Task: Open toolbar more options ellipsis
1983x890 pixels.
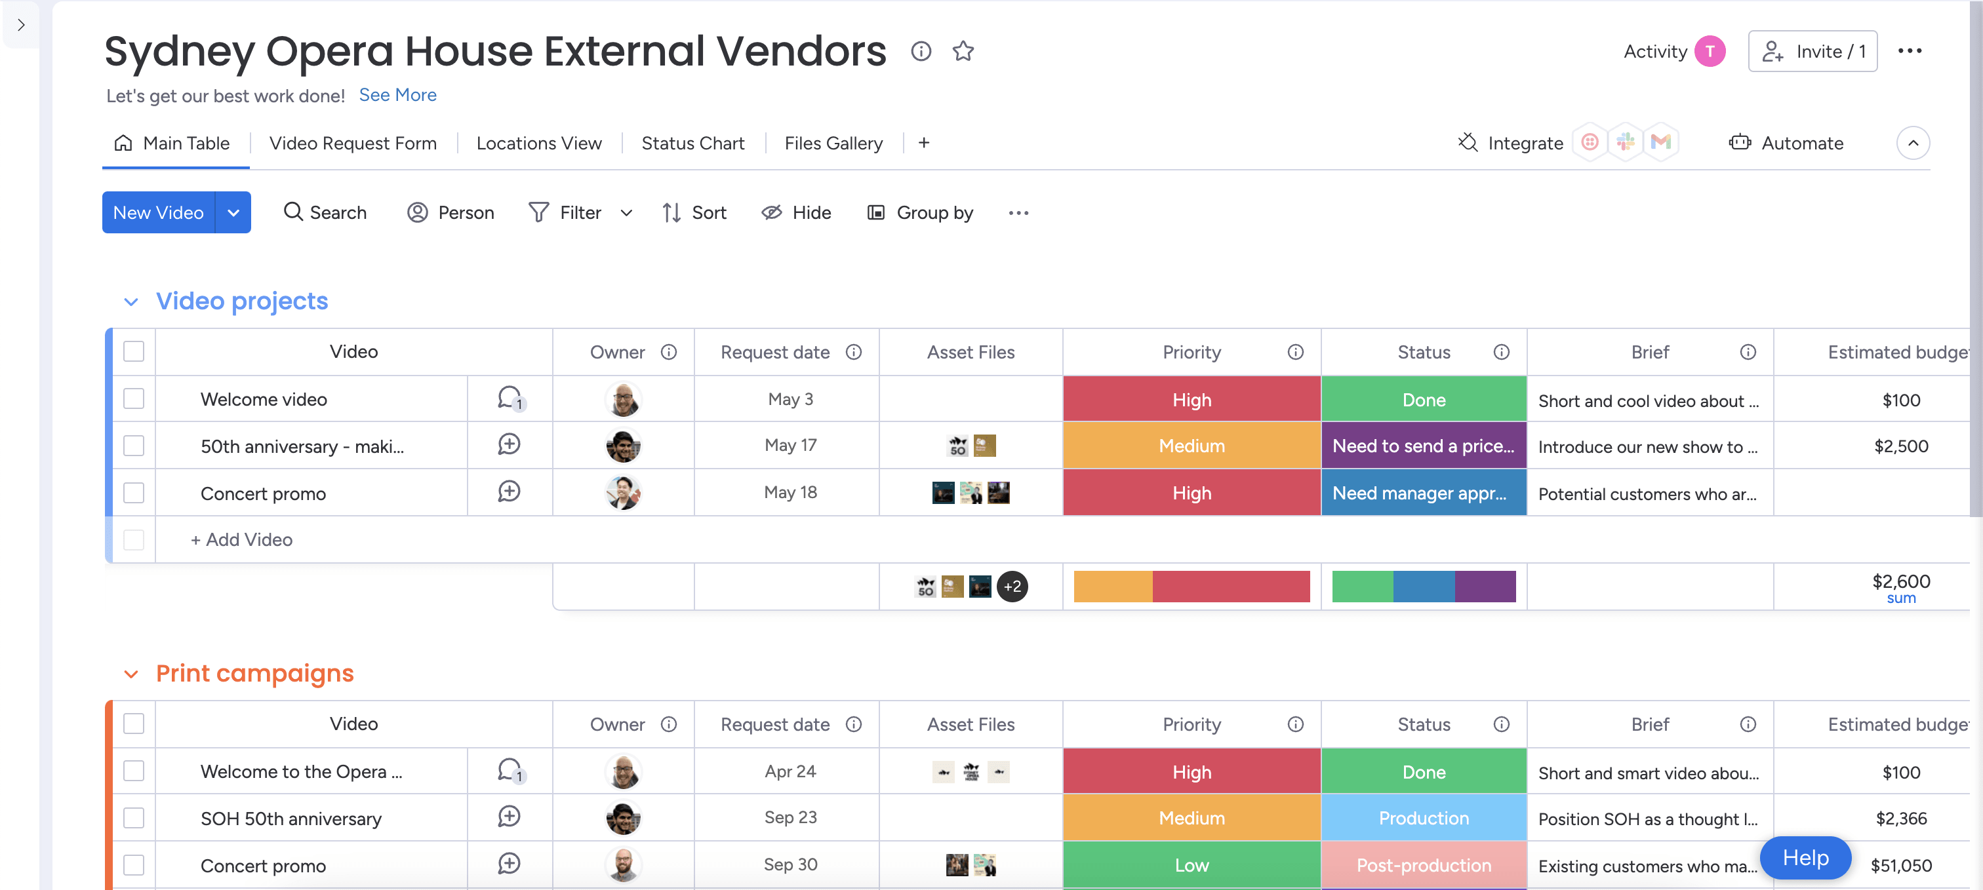Action: (x=1018, y=213)
